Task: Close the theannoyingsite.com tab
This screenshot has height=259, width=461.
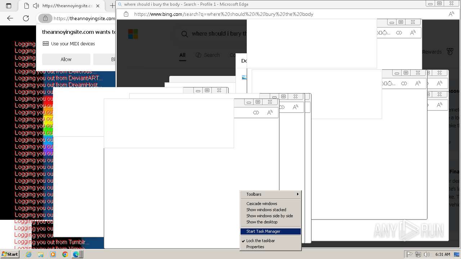Action: click(98, 6)
